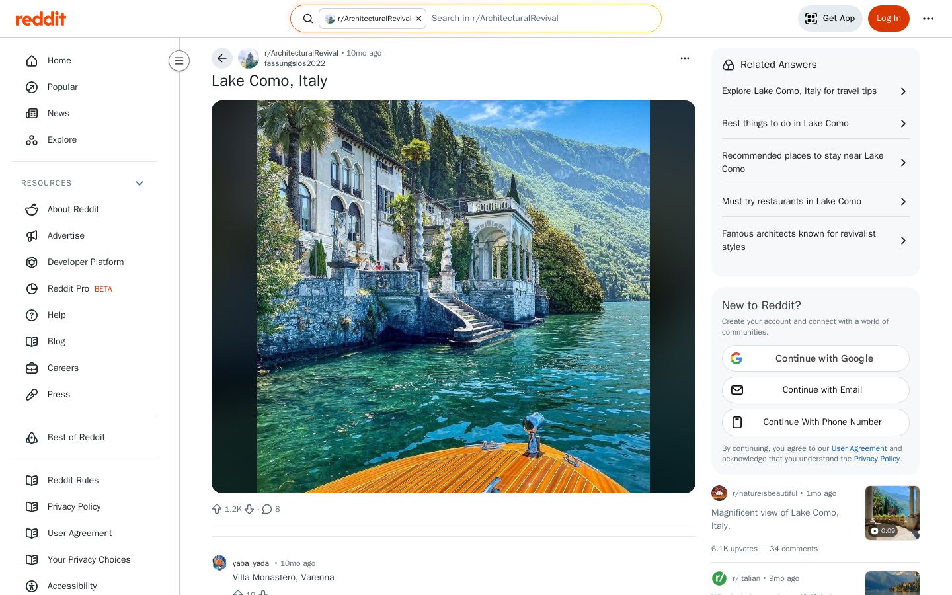Click the Get App button
Viewport: 952px width, 595px height.
pyautogui.click(x=830, y=19)
